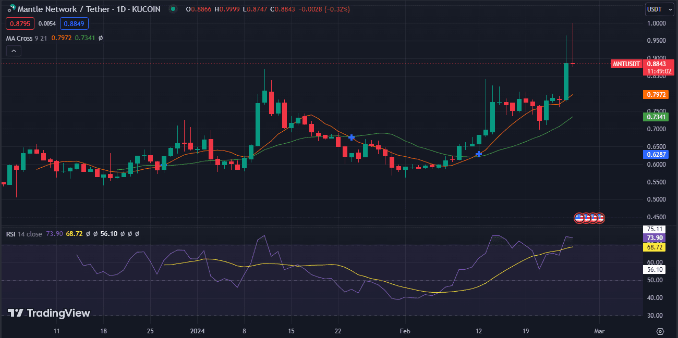
Task: Click the ø symbol after RSI value 68.72
Action: tap(88, 234)
